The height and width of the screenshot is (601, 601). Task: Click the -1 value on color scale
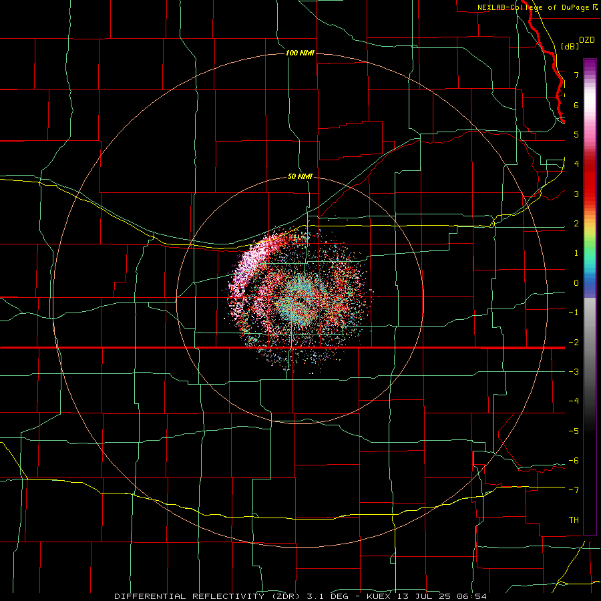tap(574, 313)
